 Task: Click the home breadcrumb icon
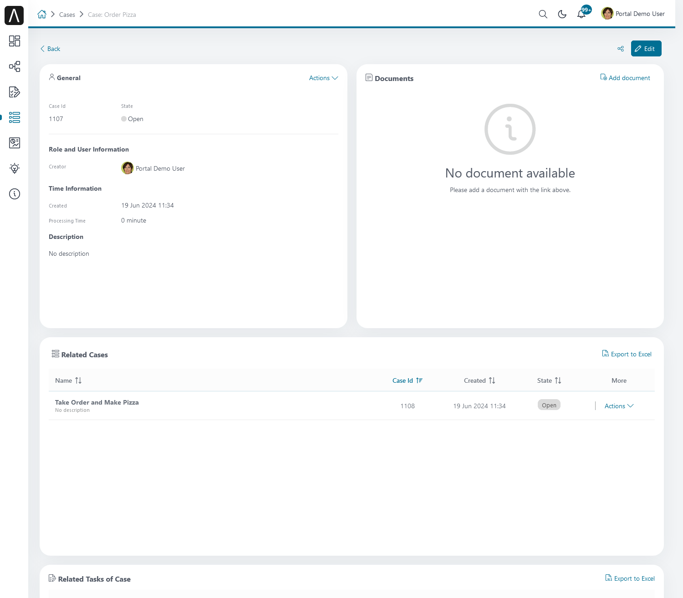42,14
